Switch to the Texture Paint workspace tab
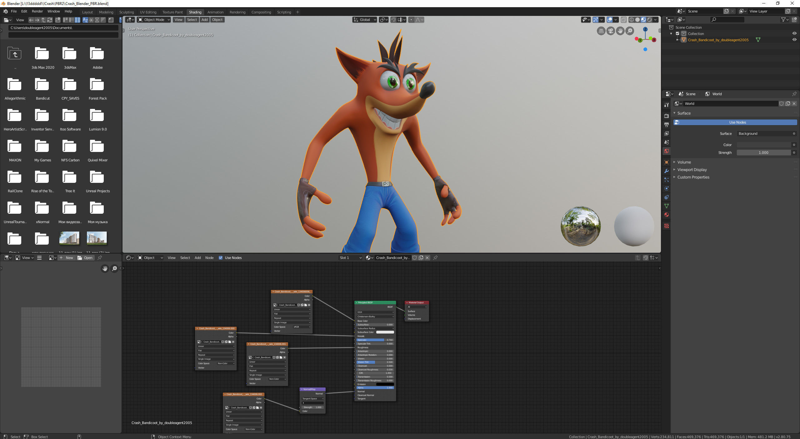The image size is (800, 439). pyautogui.click(x=172, y=12)
